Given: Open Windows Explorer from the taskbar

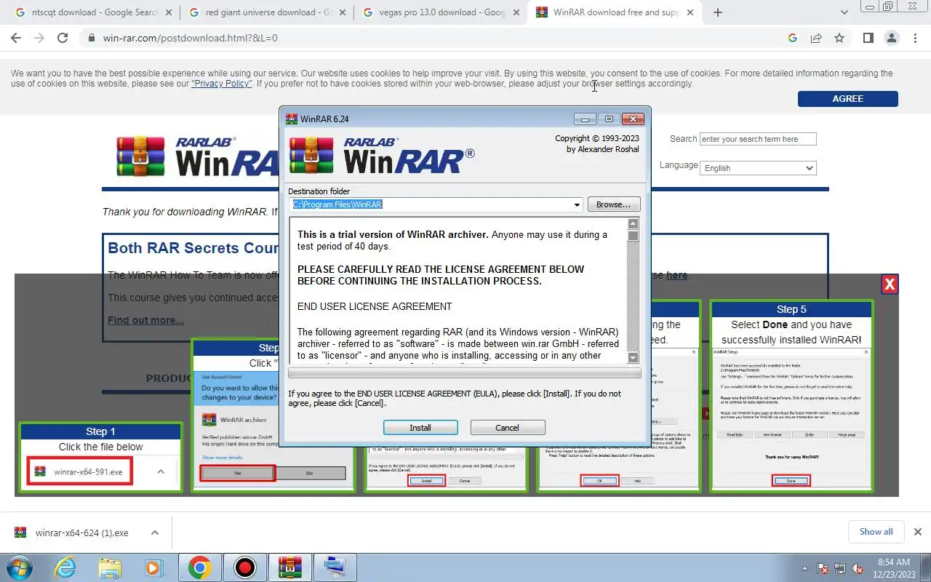Looking at the screenshot, I should (110, 567).
